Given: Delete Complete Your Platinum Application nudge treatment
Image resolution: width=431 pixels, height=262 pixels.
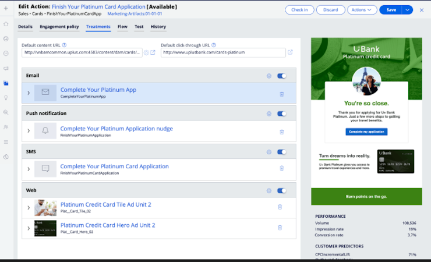Looking at the screenshot, I should pos(282,132).
